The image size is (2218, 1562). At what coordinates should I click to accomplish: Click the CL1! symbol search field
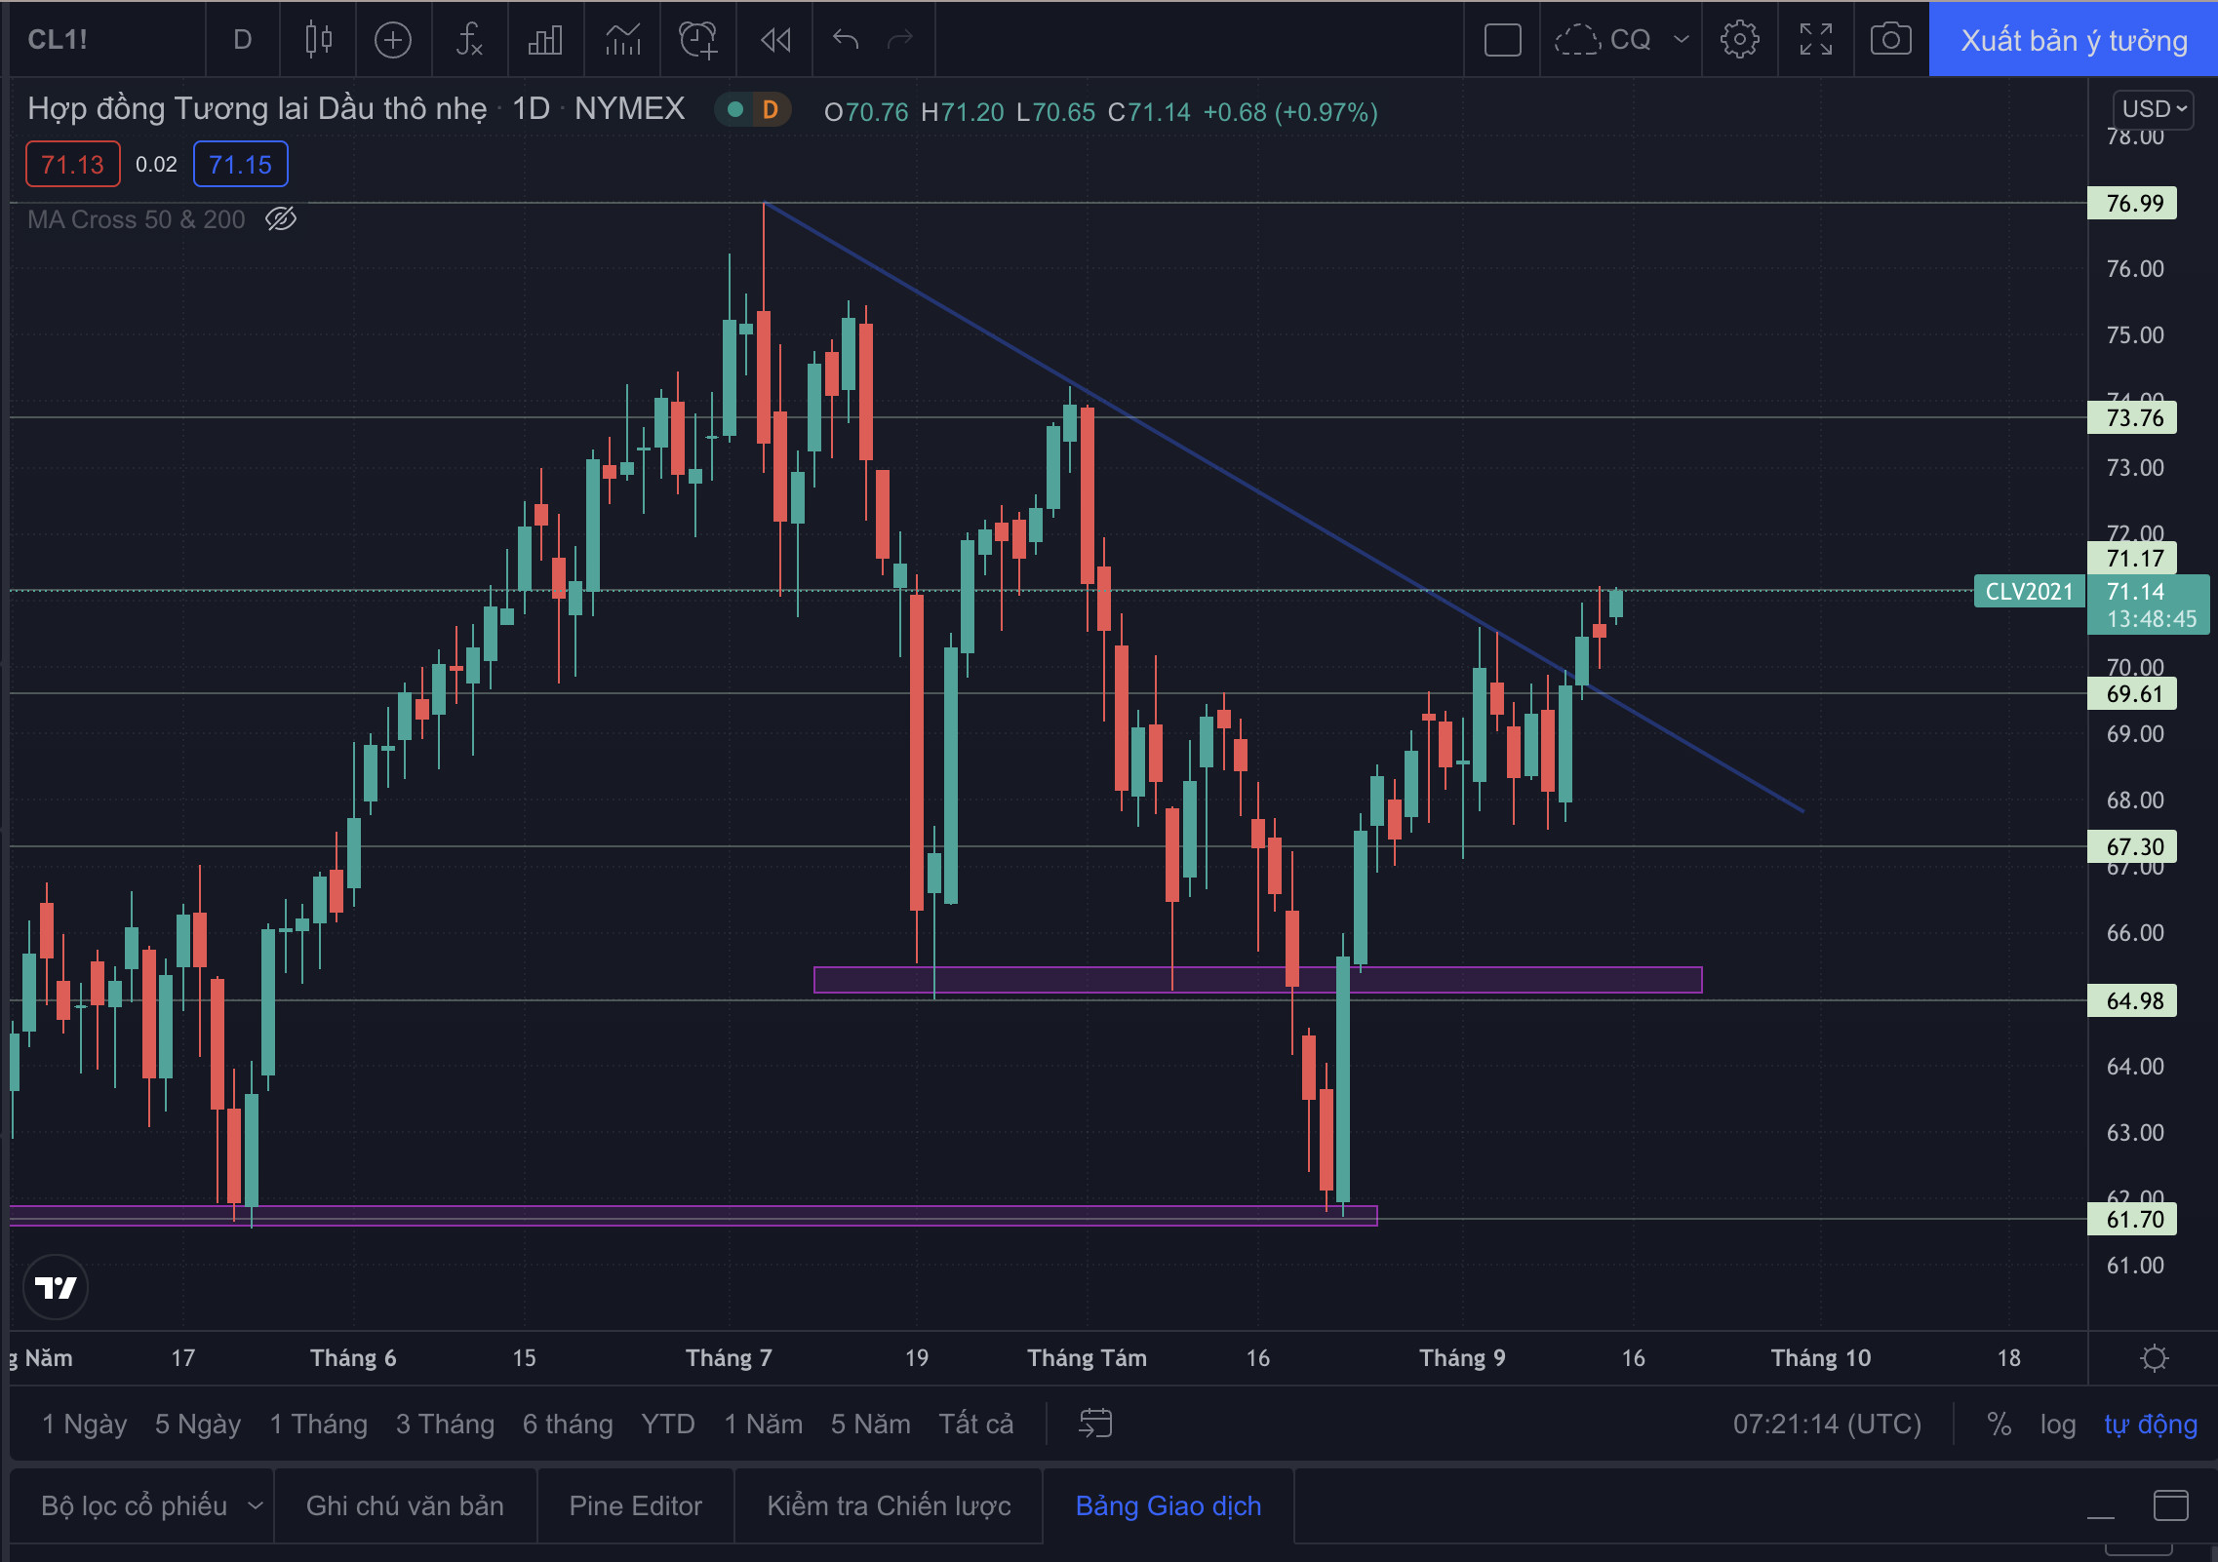click(x=59, y=40)
